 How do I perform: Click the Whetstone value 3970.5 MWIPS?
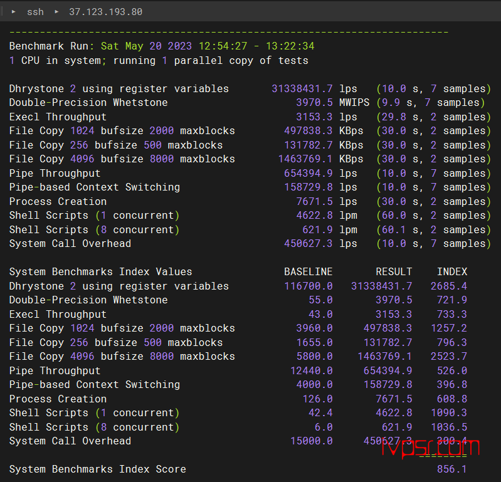pyautogui.click(x=332, y=103)
